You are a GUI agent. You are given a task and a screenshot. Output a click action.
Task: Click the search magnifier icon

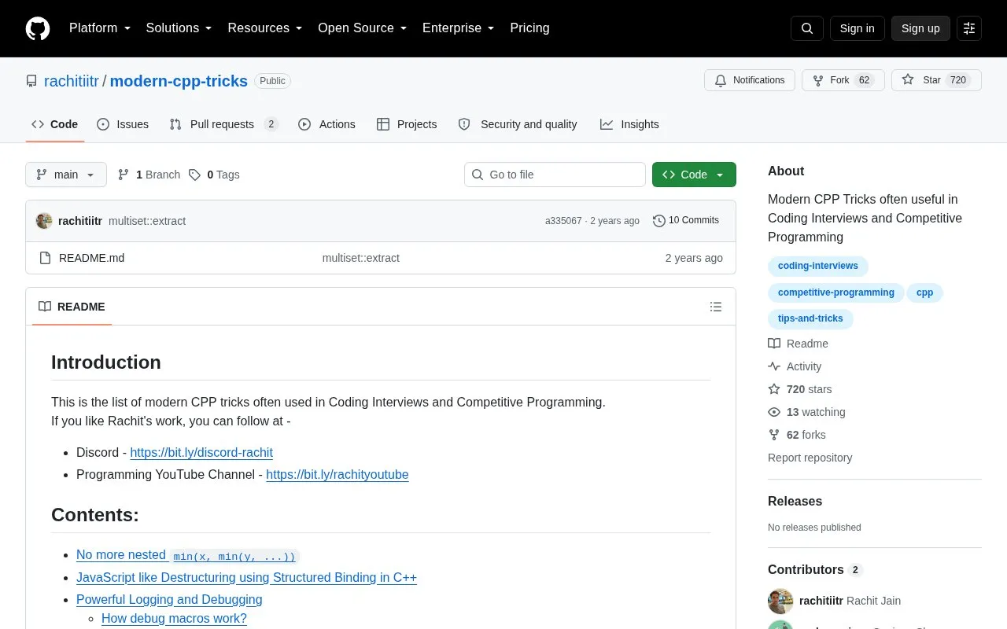[x=807, y=28]
